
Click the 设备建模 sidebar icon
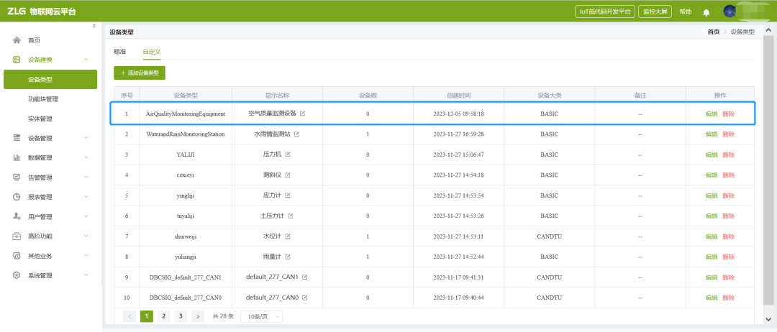coord(17,60)
